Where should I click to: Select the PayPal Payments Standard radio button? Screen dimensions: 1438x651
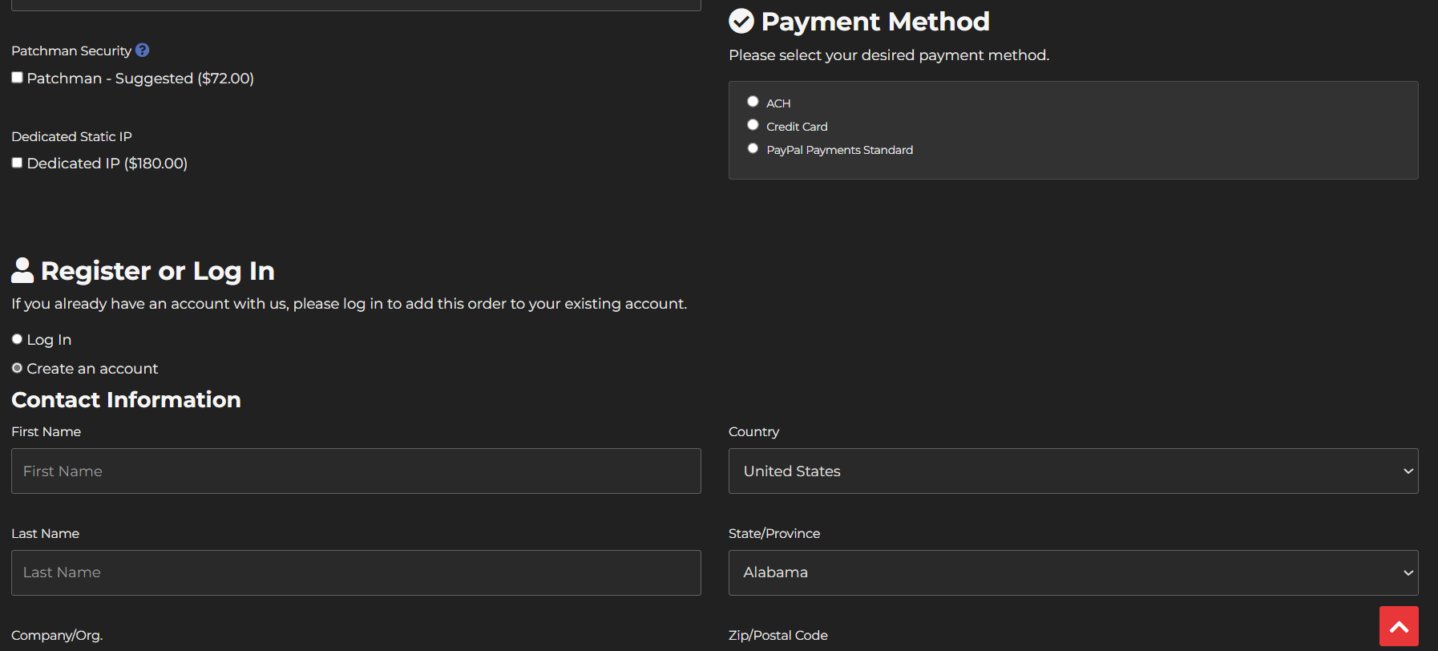(753, 148)
